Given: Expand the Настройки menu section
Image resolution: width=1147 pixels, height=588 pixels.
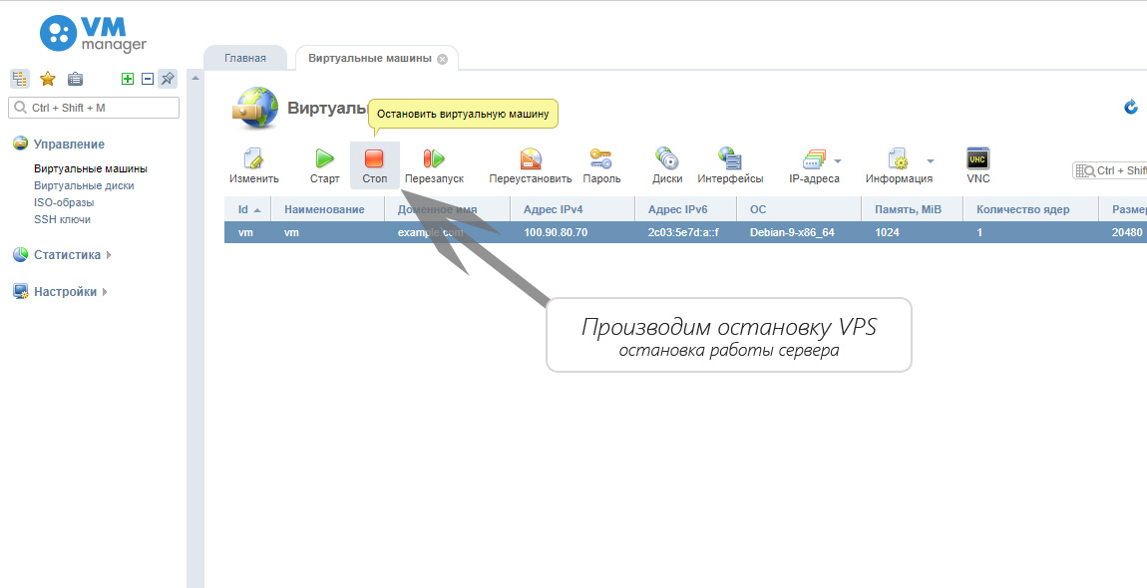Looking at the screenshot, I should 60,292.
